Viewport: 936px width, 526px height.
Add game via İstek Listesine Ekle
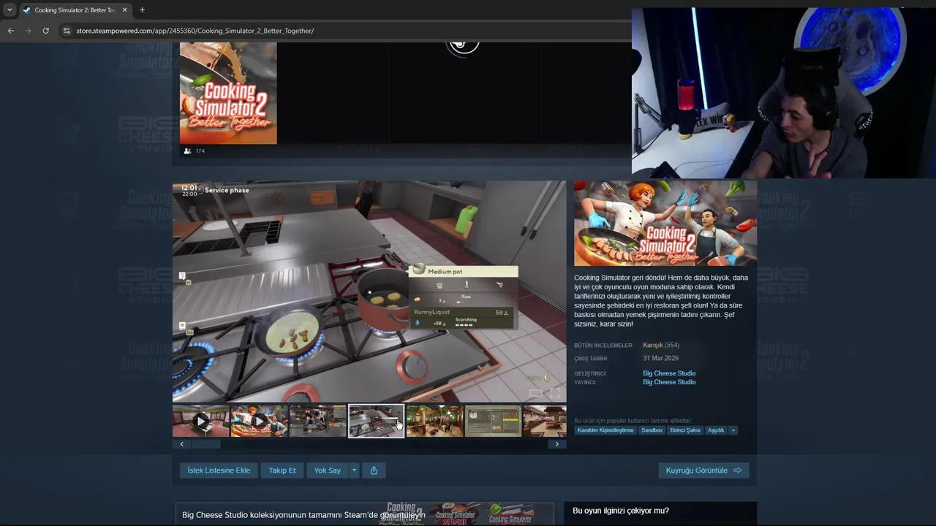point(219,470)
